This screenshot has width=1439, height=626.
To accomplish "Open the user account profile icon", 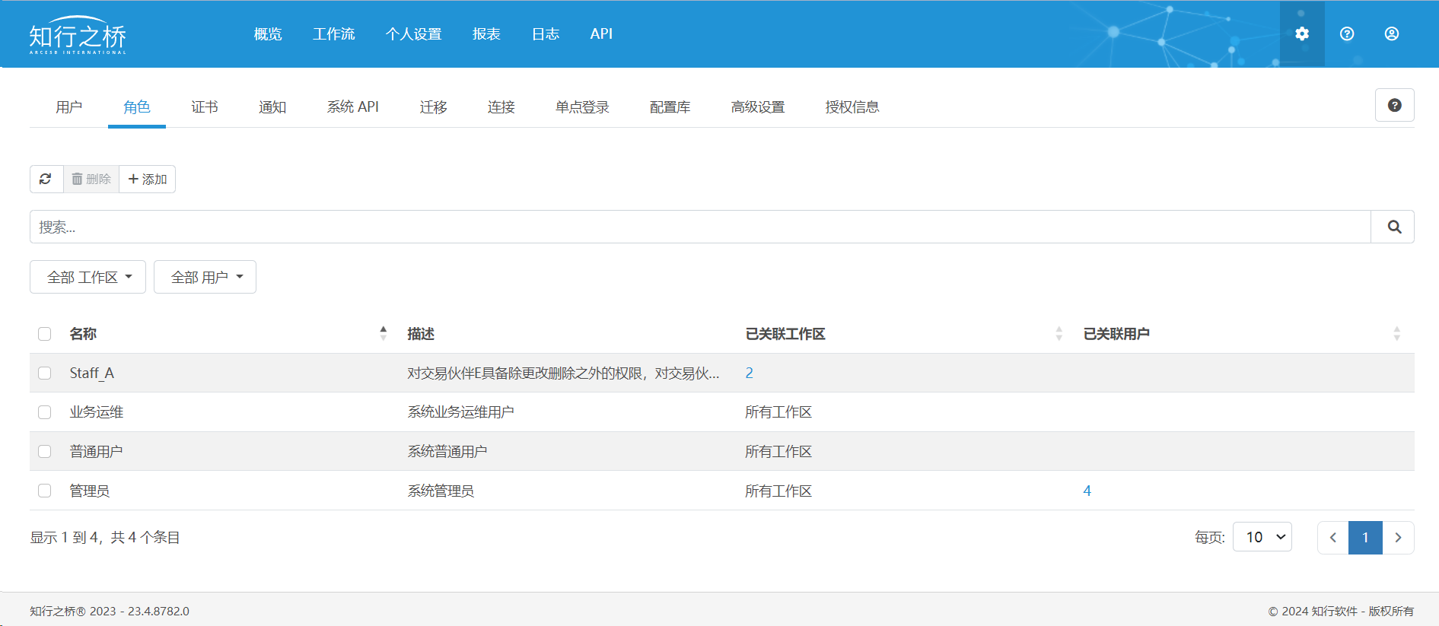I will (x=1392, y=33).
